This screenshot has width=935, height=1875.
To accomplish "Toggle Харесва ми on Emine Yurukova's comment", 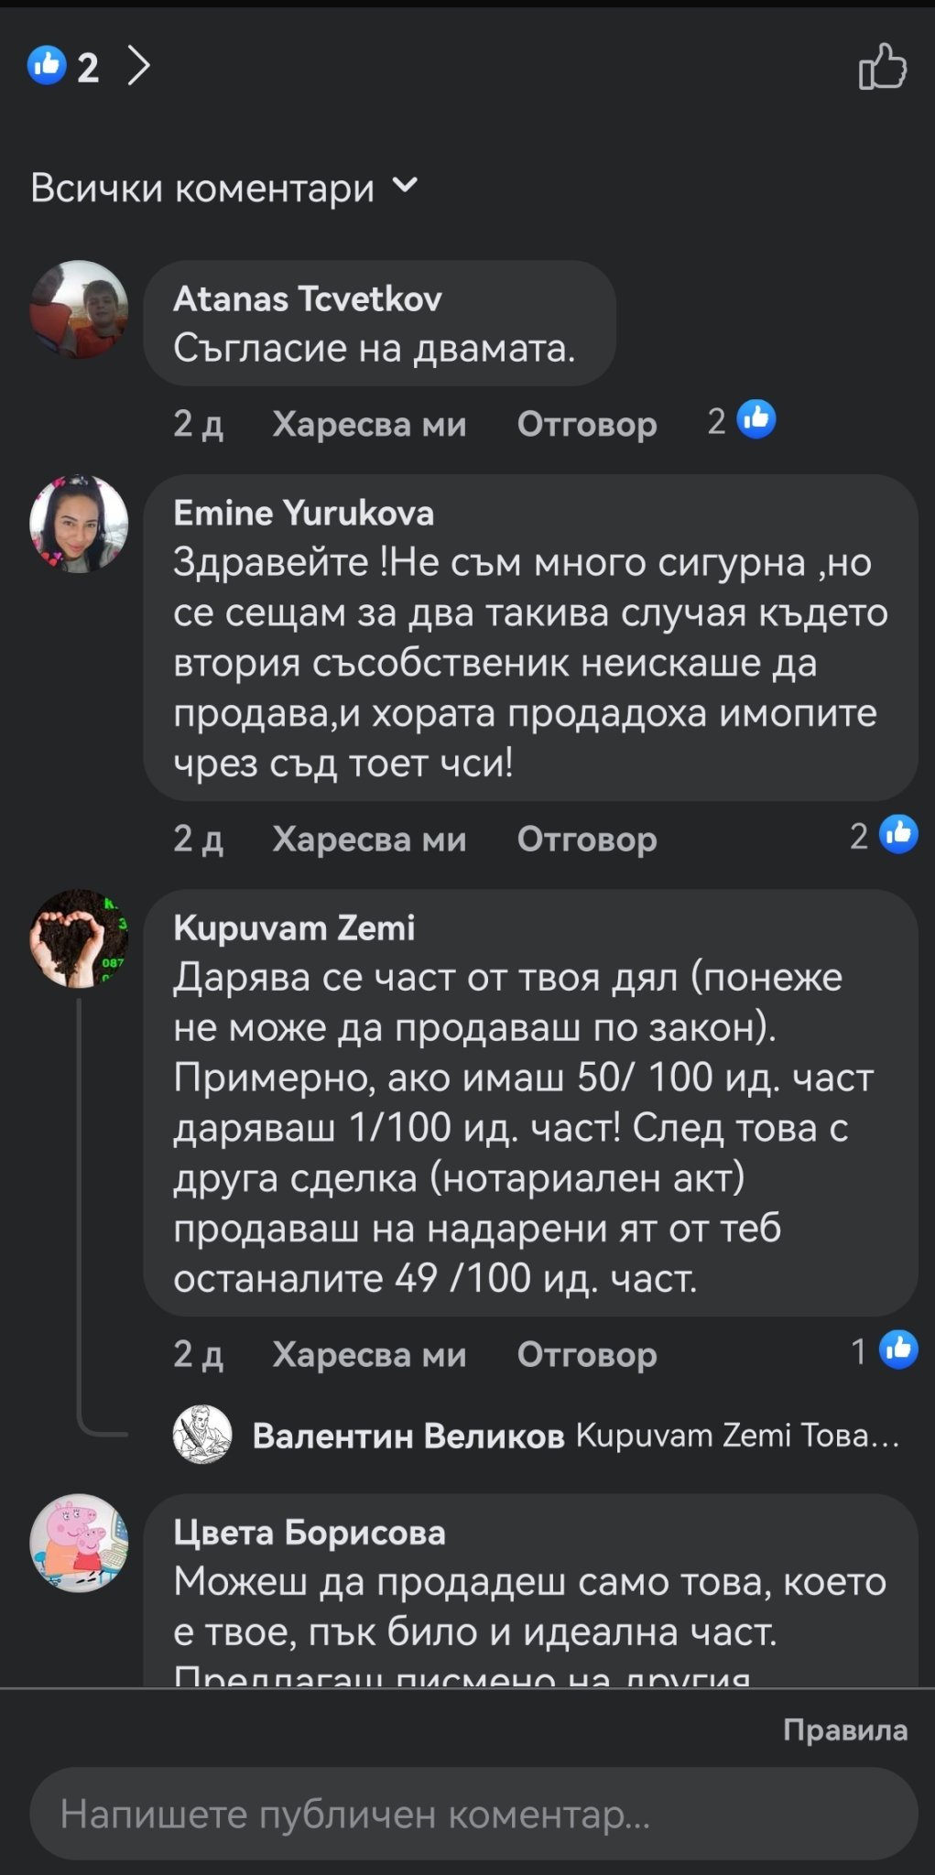I will 369,839.
